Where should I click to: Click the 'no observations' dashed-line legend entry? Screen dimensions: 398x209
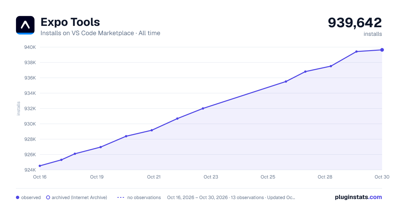click(139, 197)
